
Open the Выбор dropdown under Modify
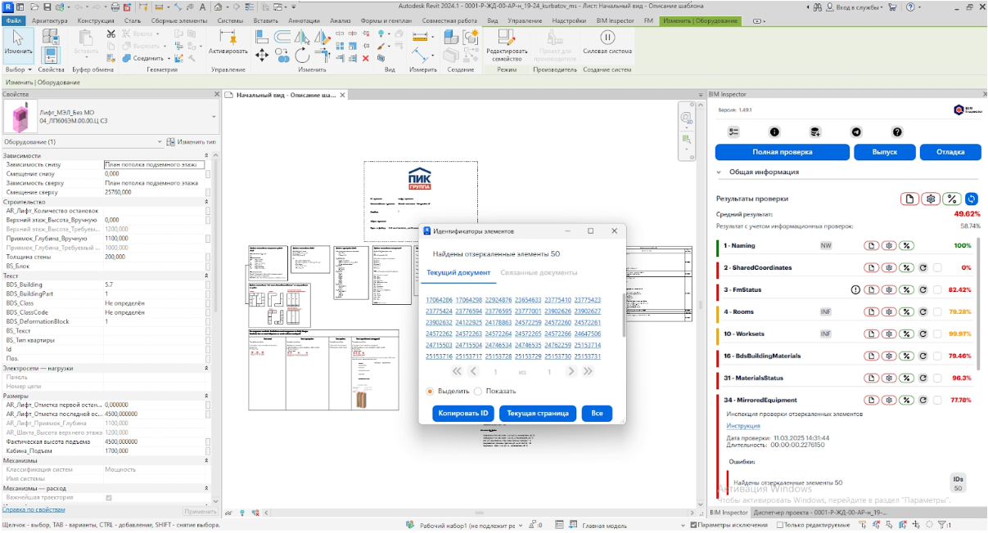[x=18, y=69]
